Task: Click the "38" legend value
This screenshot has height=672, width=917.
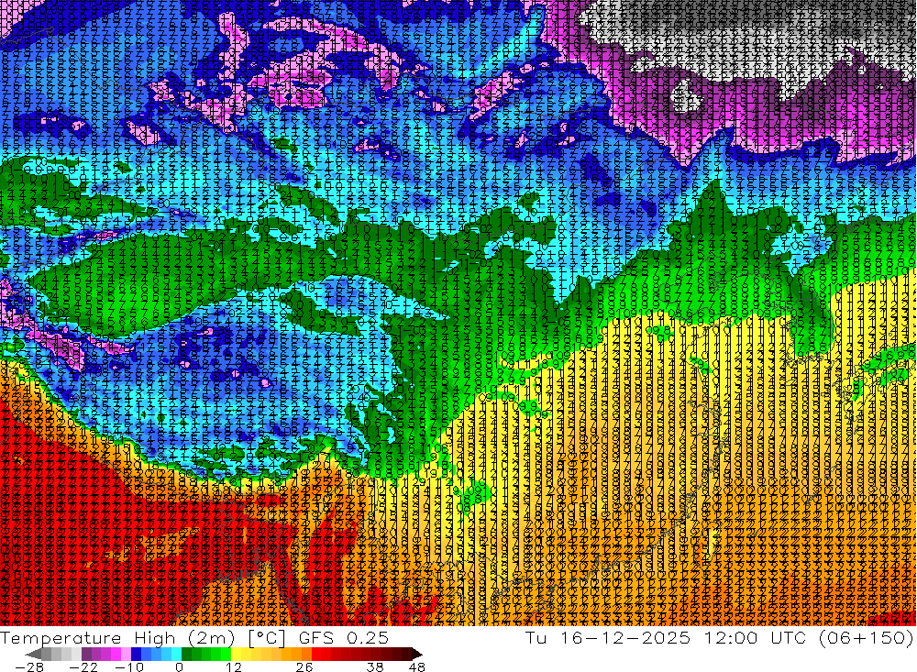Action: pos(375,667)
